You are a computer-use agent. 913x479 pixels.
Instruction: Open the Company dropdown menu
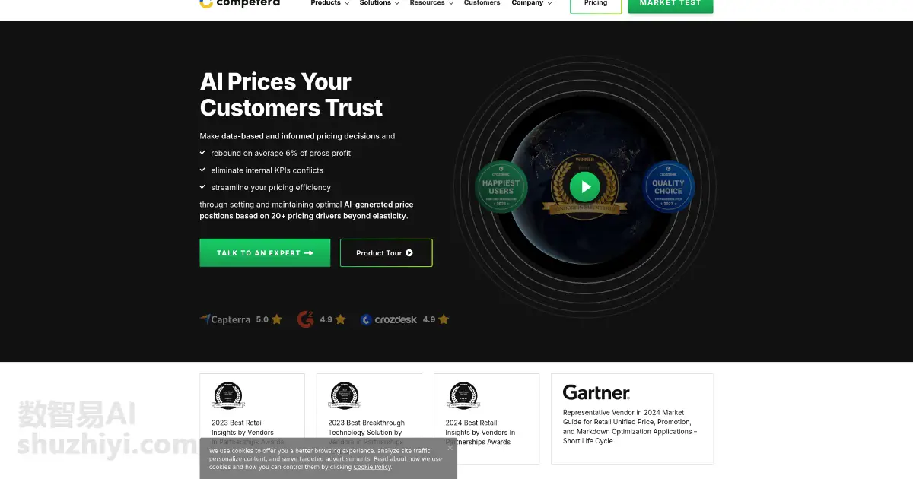point(531,3)
